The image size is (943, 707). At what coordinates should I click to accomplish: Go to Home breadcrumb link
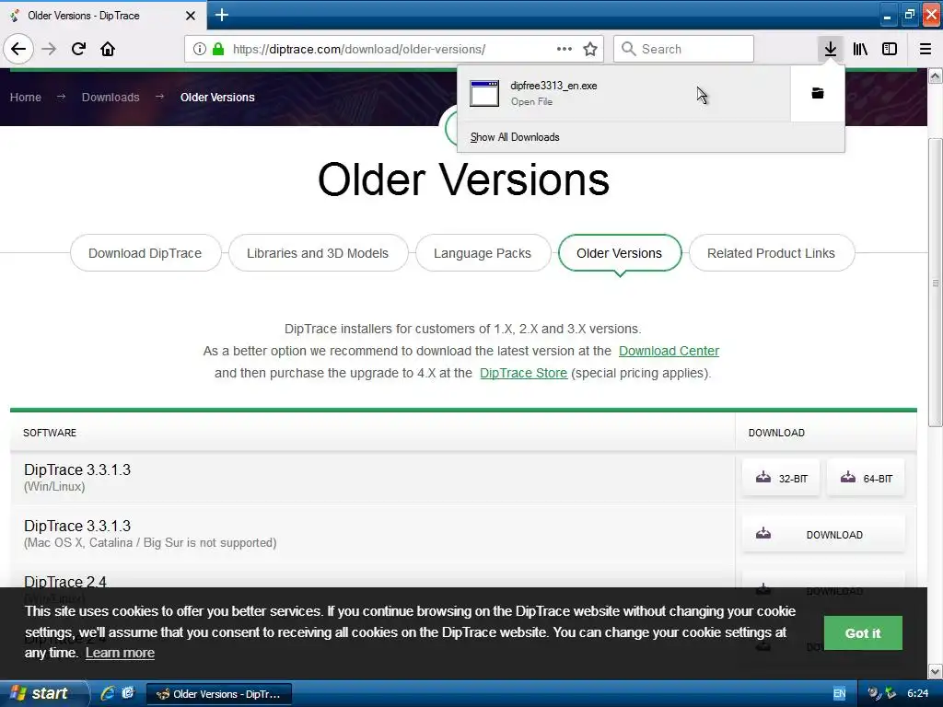tap(25, 98)
